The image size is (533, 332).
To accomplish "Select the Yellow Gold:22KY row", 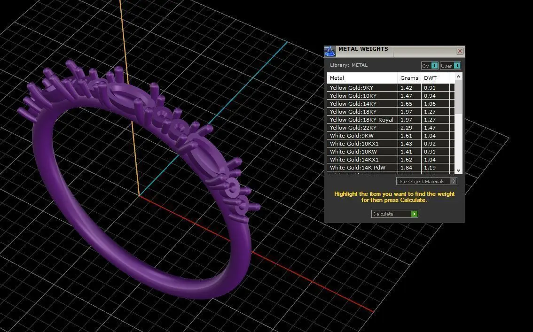I will (x=391, y=128).
